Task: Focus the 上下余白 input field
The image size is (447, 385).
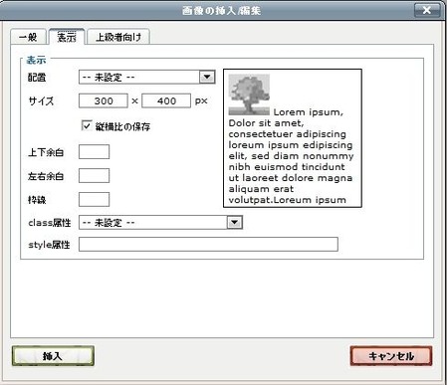Action: click(94, 152)
